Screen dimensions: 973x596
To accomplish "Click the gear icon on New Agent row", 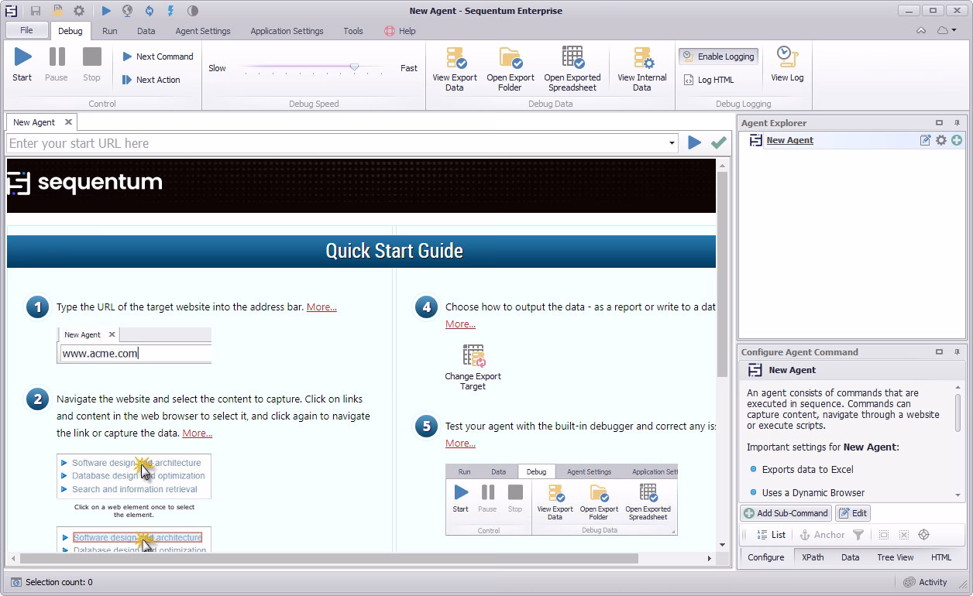I will 941,140.
